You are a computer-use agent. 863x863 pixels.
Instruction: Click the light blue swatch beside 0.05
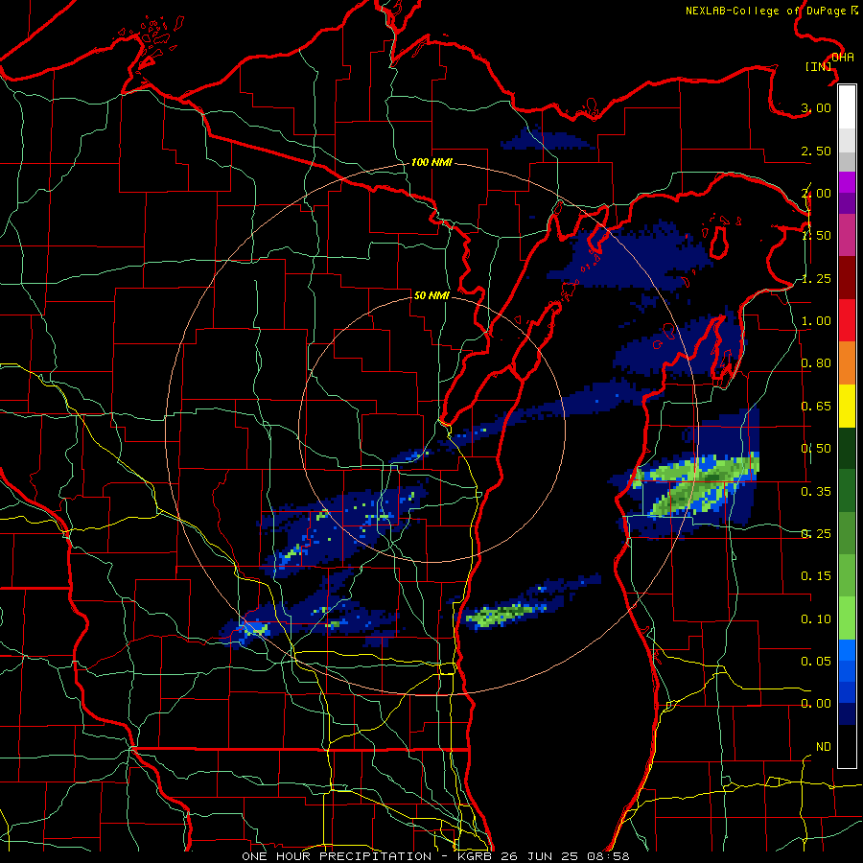pyautogui.click(x=847, y=650)
